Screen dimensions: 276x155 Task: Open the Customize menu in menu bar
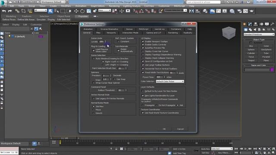click(164, 6)
